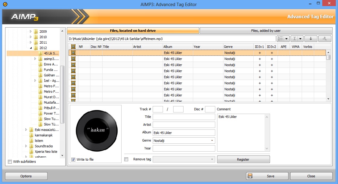Image resolution: width=338 pixels, height=184 pixels.
Task: Click the file icon in the column header
Action: pos(73,47)
